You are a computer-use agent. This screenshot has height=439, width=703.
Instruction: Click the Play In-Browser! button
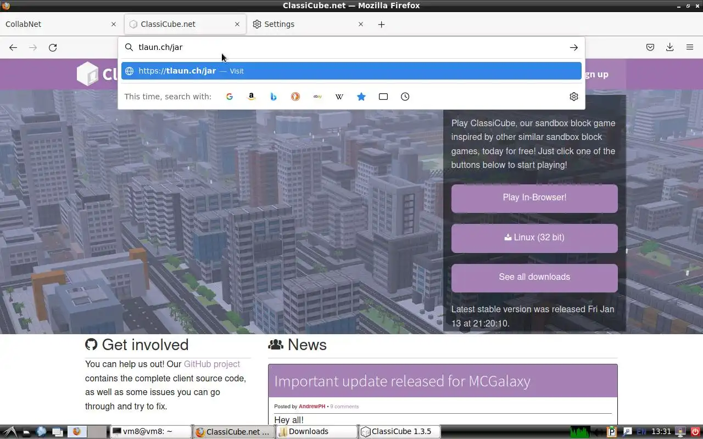[x=534, y=198]
